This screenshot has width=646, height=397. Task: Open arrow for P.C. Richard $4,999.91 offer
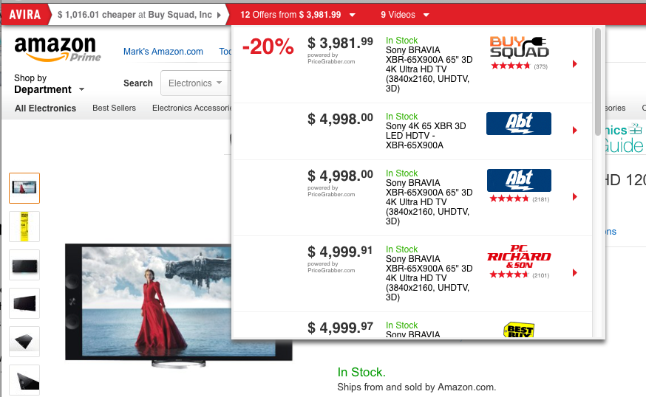(x=575, y=273)
